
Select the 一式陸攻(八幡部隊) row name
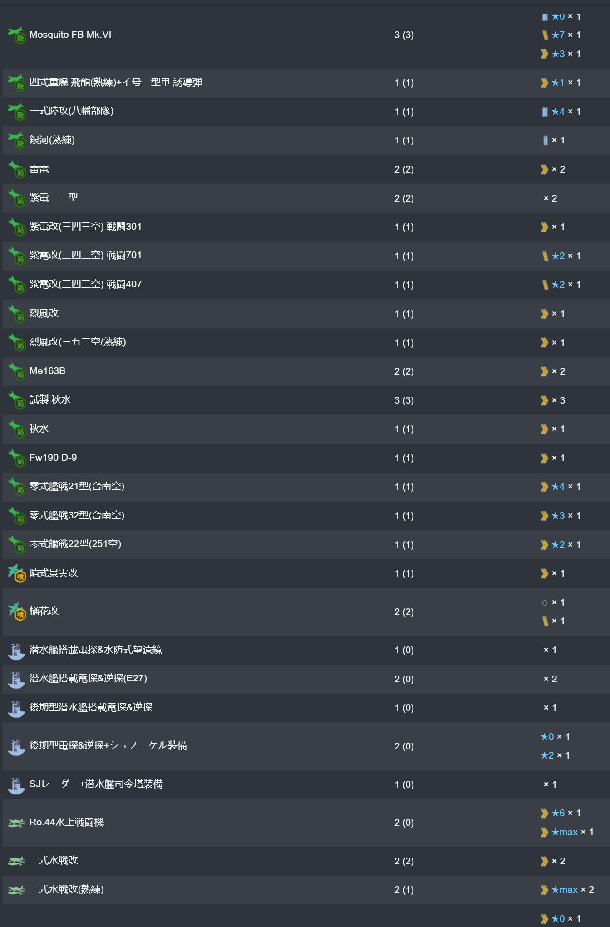(x=72, y=111)
